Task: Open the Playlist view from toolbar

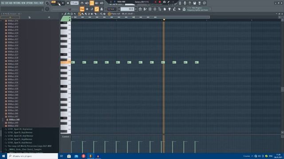Action: [140, 9]
